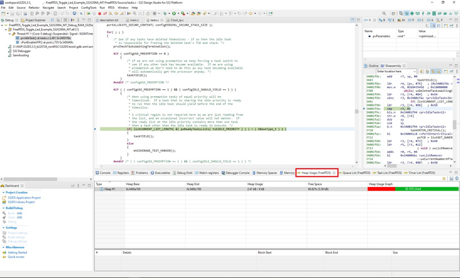Open the RTOS menu
Screen dimensions: 460x278
pos(111,8)
